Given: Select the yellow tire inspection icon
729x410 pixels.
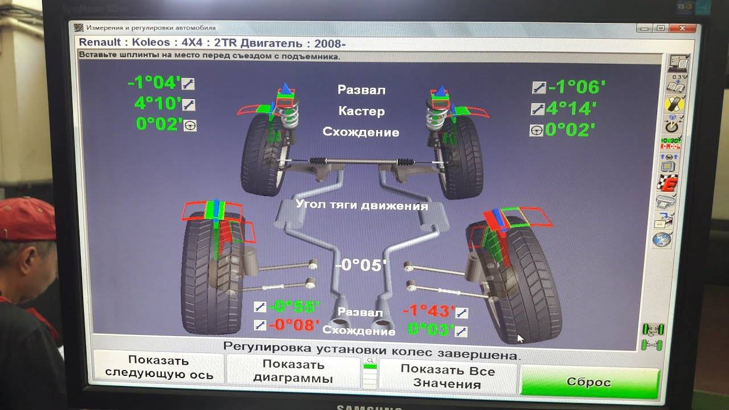Looking at the screenshot, I should [675, 105].
